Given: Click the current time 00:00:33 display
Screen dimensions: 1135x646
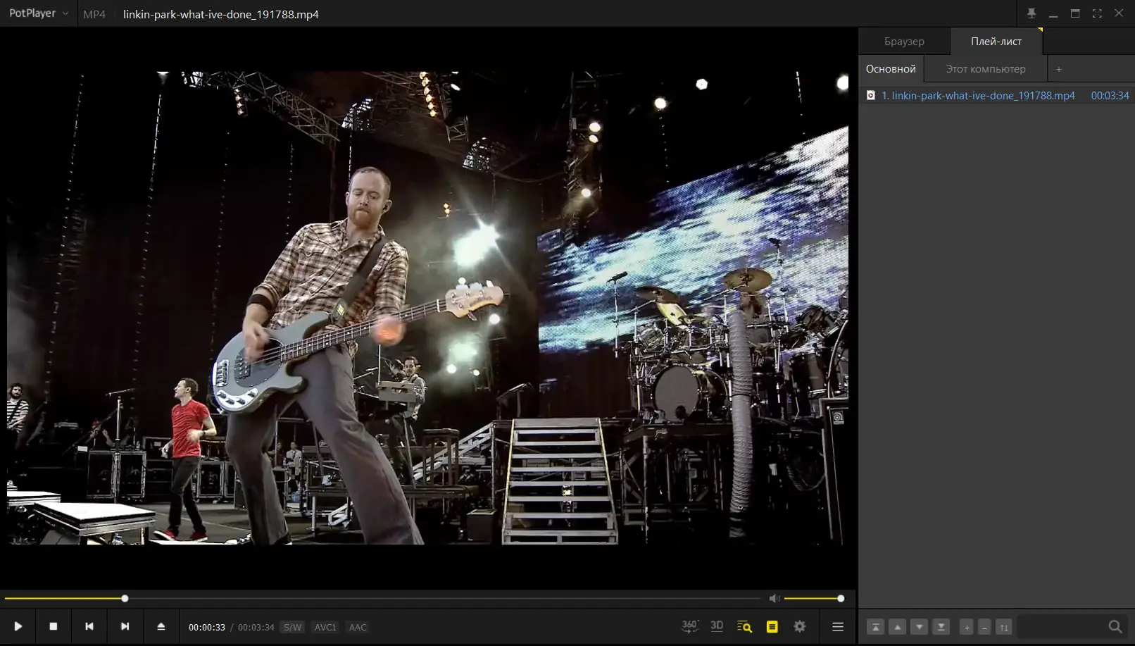Looking at the screenshot, I should pyautogui.click(x=207, y=627).
